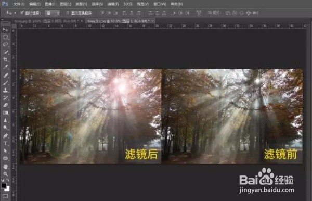Image resolution: width=312 pixels, height=201 pixels.
Task: Click the align vertical centers icon
Action: (x=109, y=13)
